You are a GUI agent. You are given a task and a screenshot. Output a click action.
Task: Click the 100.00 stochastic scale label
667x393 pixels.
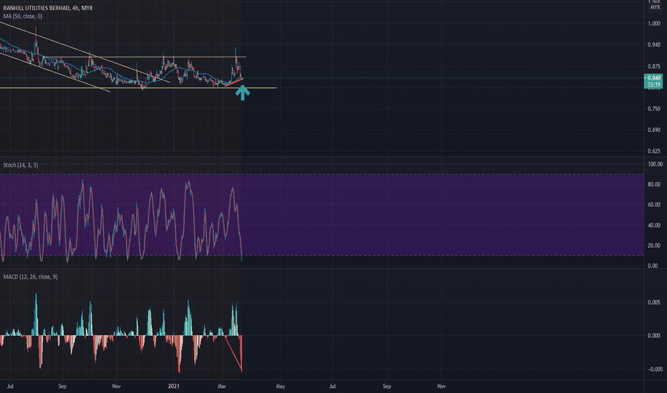pos(655,164)
